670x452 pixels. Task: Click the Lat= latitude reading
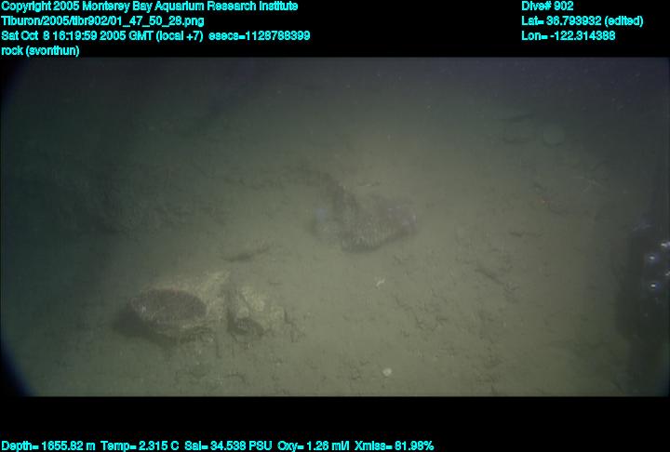pos(582,21)
